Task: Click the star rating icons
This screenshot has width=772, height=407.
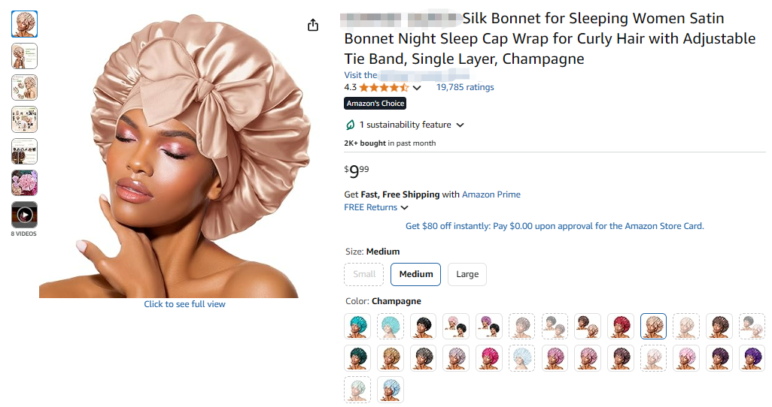Action: pos(384,88)
